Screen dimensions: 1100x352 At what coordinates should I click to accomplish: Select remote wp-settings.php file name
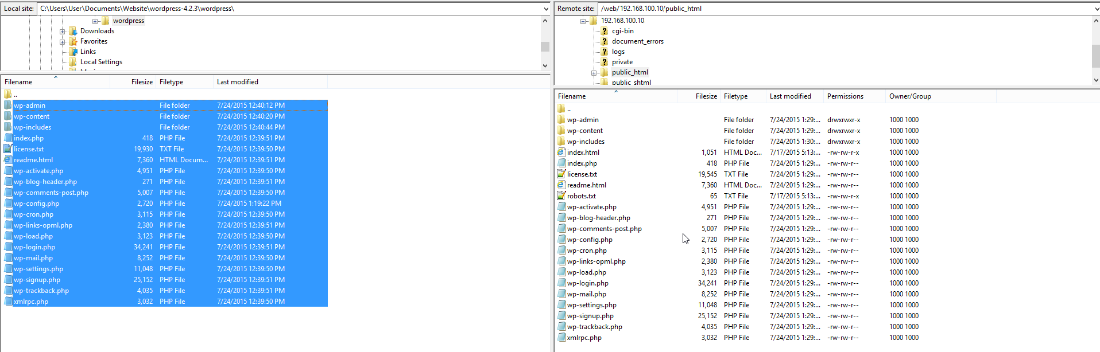(x=592, y=305)
